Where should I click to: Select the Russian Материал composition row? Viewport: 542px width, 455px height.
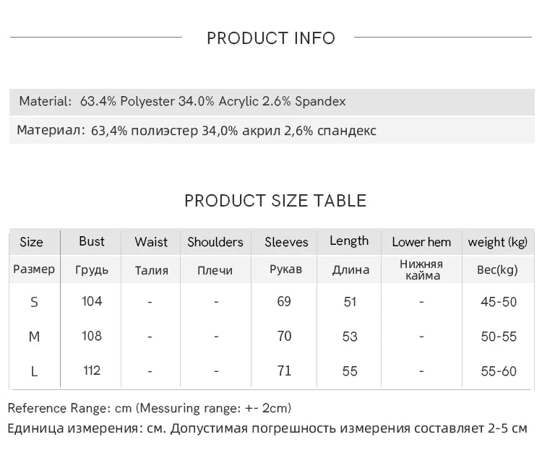coord(272,130)
